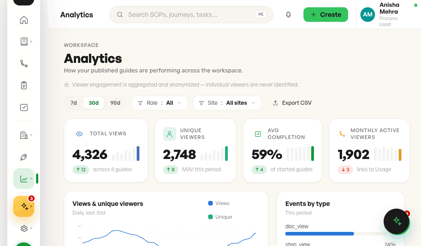421x246 pixels.
Task: Click the '1,902' monthly active value
Action: (x=354, y=154)
